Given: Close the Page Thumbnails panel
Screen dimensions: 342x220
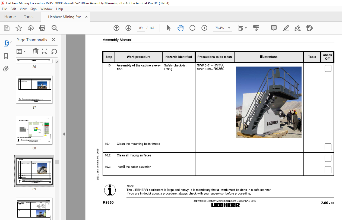Looking at the screenshot, I should click(x=53, y=40).
